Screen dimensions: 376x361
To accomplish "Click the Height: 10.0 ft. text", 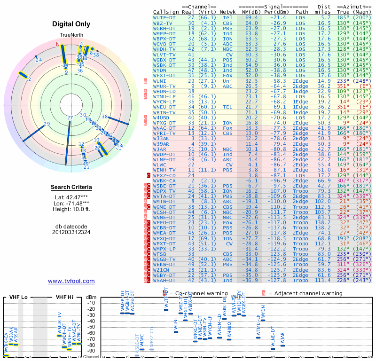I will pos(71,209).
